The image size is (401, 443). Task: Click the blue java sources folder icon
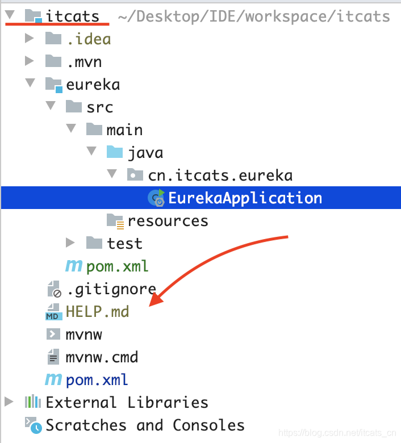(x=115, y=152)
